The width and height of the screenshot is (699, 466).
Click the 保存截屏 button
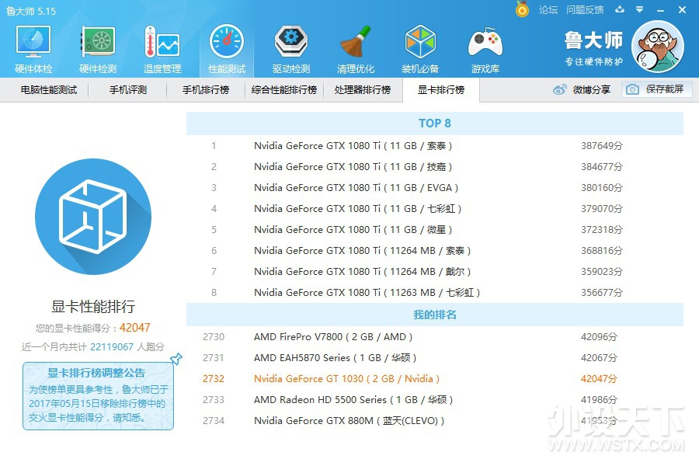click(656, 89)
